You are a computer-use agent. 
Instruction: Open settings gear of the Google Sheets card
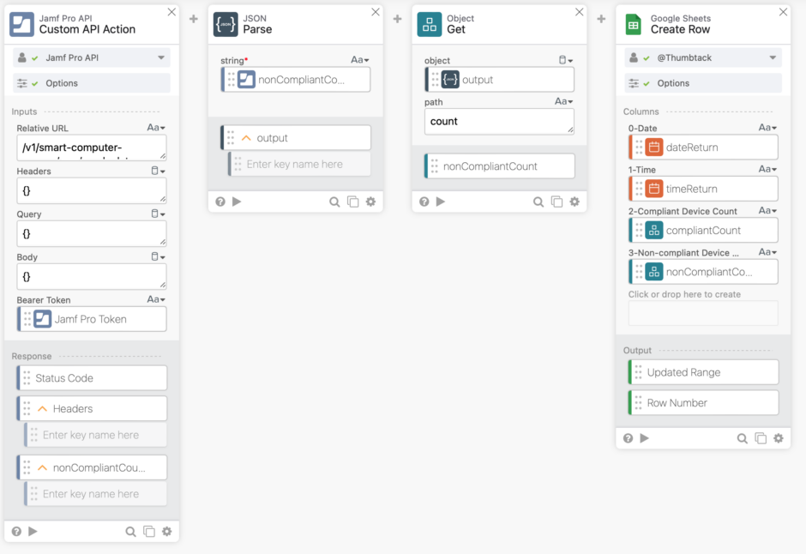[779, 438]
